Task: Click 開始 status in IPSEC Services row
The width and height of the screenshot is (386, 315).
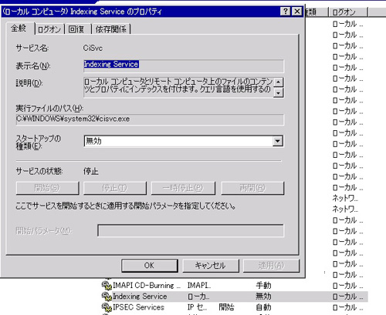Action: [226, 307]
